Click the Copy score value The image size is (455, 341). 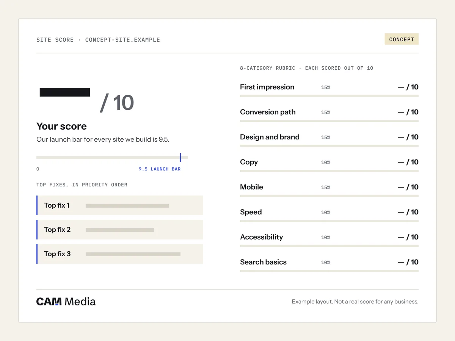408,162
